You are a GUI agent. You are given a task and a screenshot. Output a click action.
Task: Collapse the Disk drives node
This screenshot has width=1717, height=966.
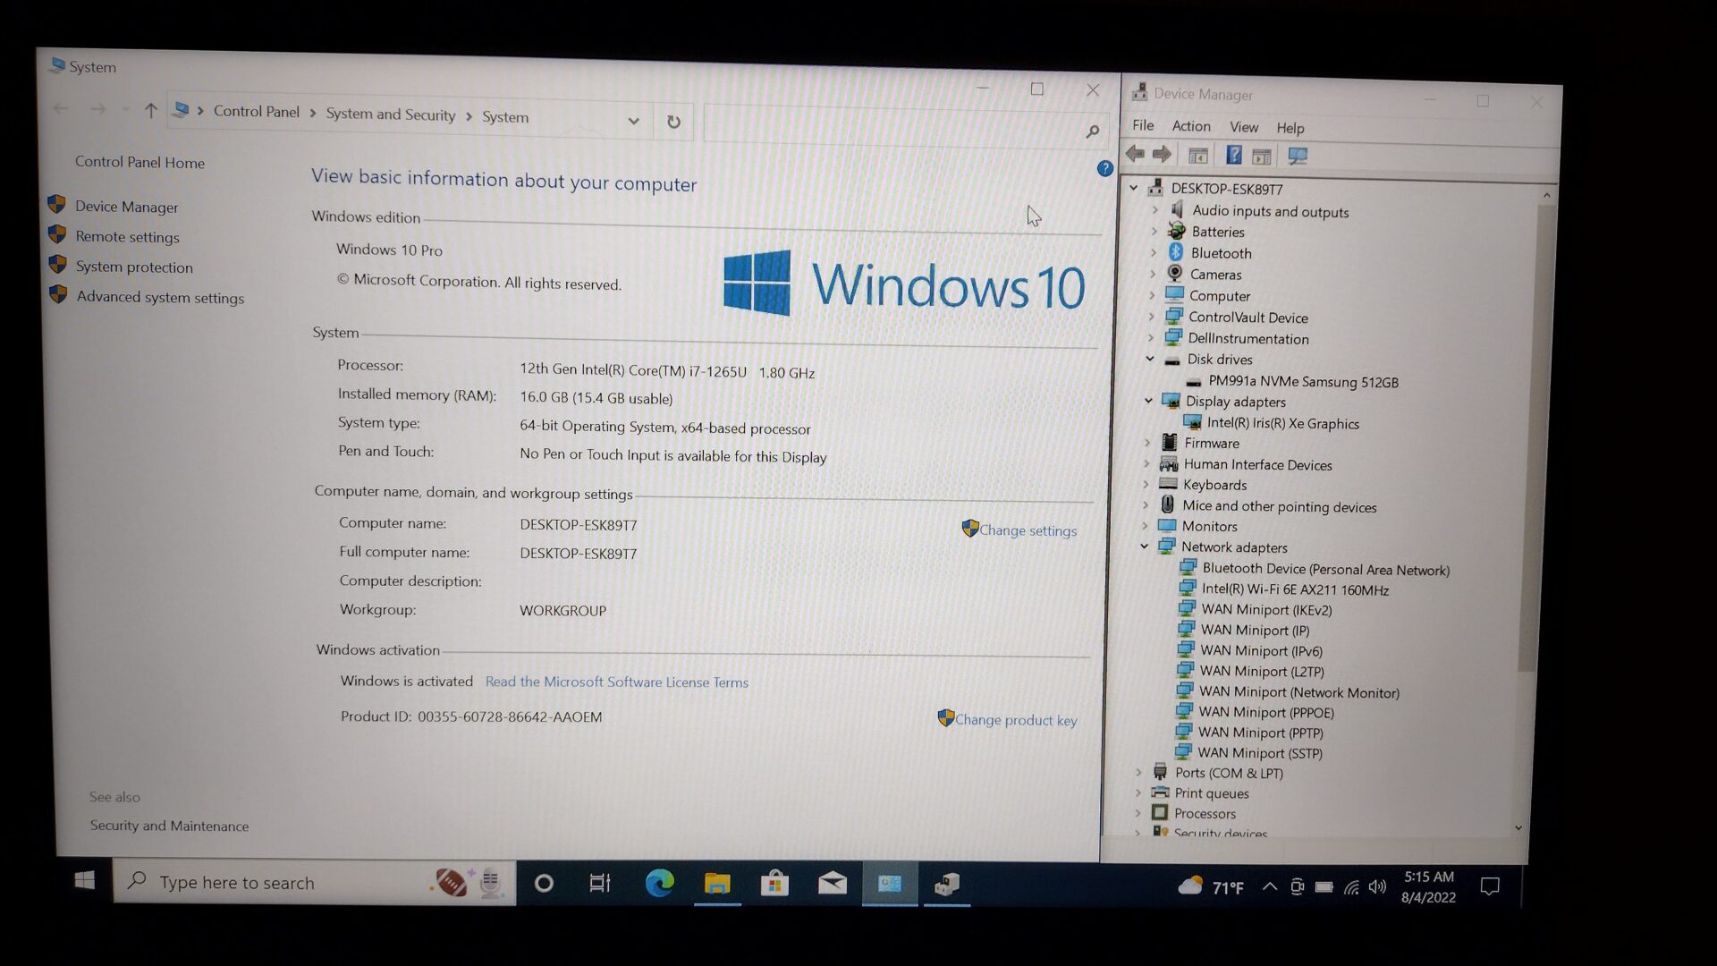tap(1150, 359)
